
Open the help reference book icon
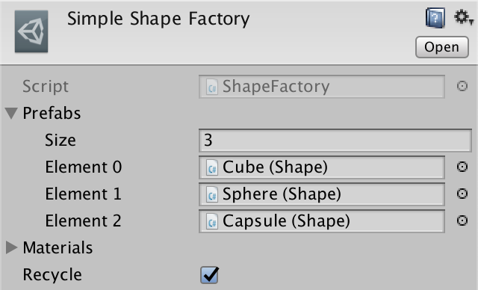(435, 18)
